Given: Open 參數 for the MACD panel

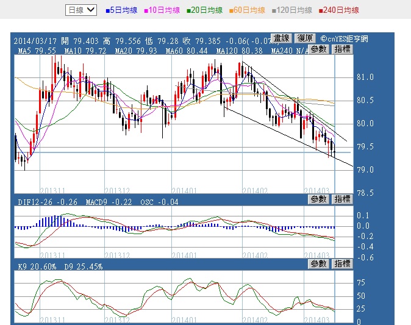Looking at the screenshot, I should (318, 199).
